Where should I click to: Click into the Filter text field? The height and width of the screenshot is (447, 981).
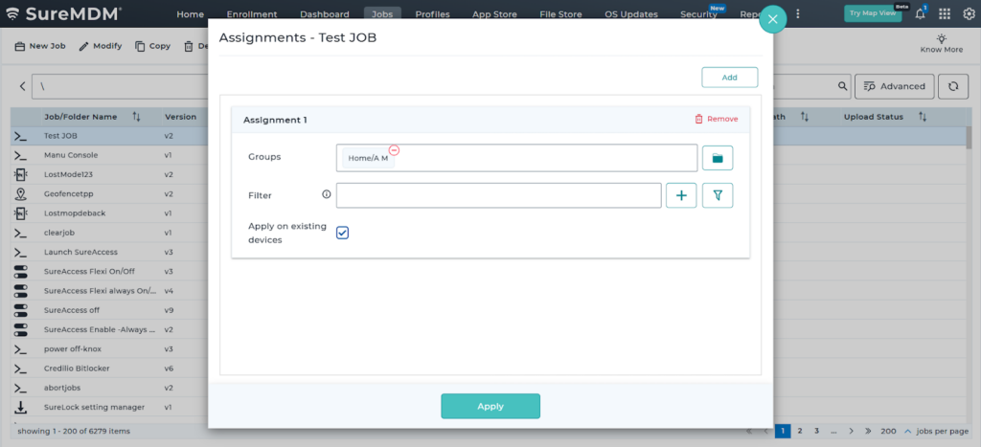[498, 195]
